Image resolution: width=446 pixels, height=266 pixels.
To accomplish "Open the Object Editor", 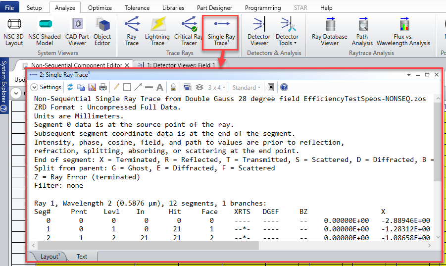I will pyautogui.click(x=102, y=32).
